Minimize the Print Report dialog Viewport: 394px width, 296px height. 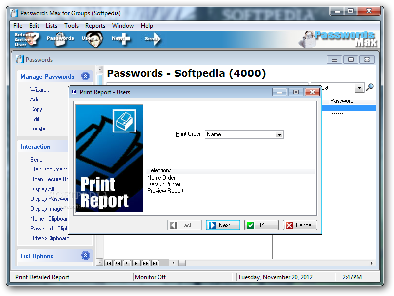pyautogui.click(x=279, y=92)
